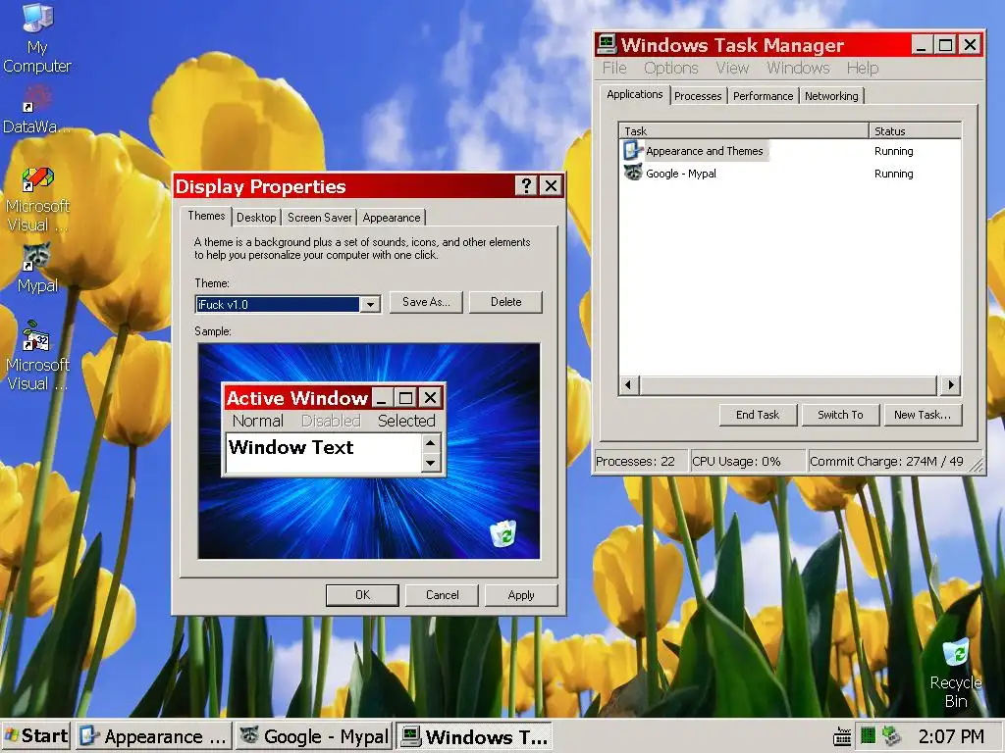1005x753 pixels.
Task: Open the desktop Recycle Bin icon
Action: pos(955,674)
